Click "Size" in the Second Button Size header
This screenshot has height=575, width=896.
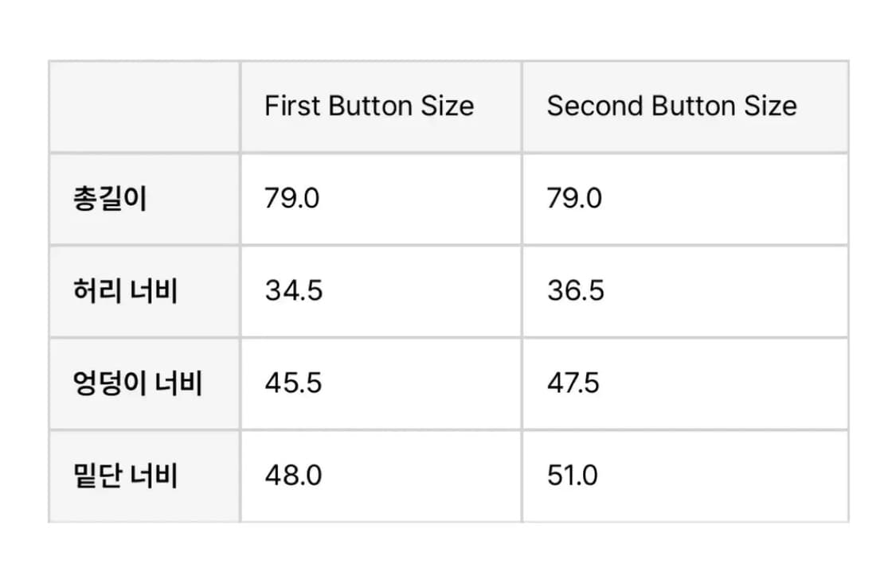[x=771, y=107]
